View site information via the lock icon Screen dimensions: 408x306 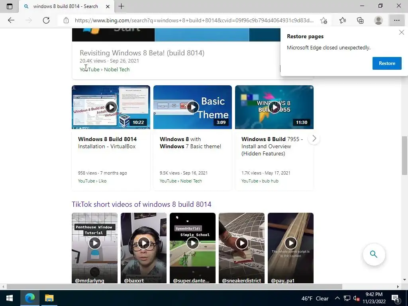point(66,20)
